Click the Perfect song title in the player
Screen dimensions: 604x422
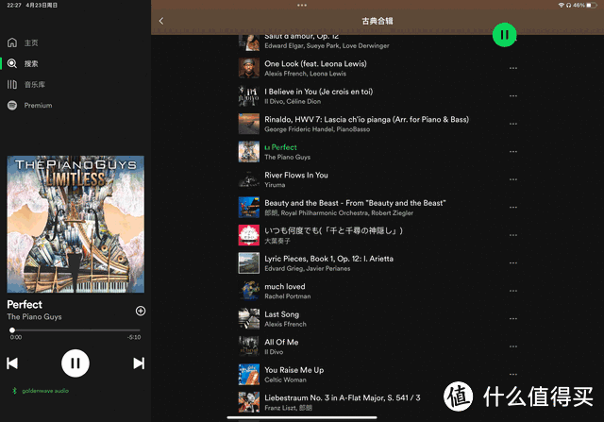pos(25,304)
